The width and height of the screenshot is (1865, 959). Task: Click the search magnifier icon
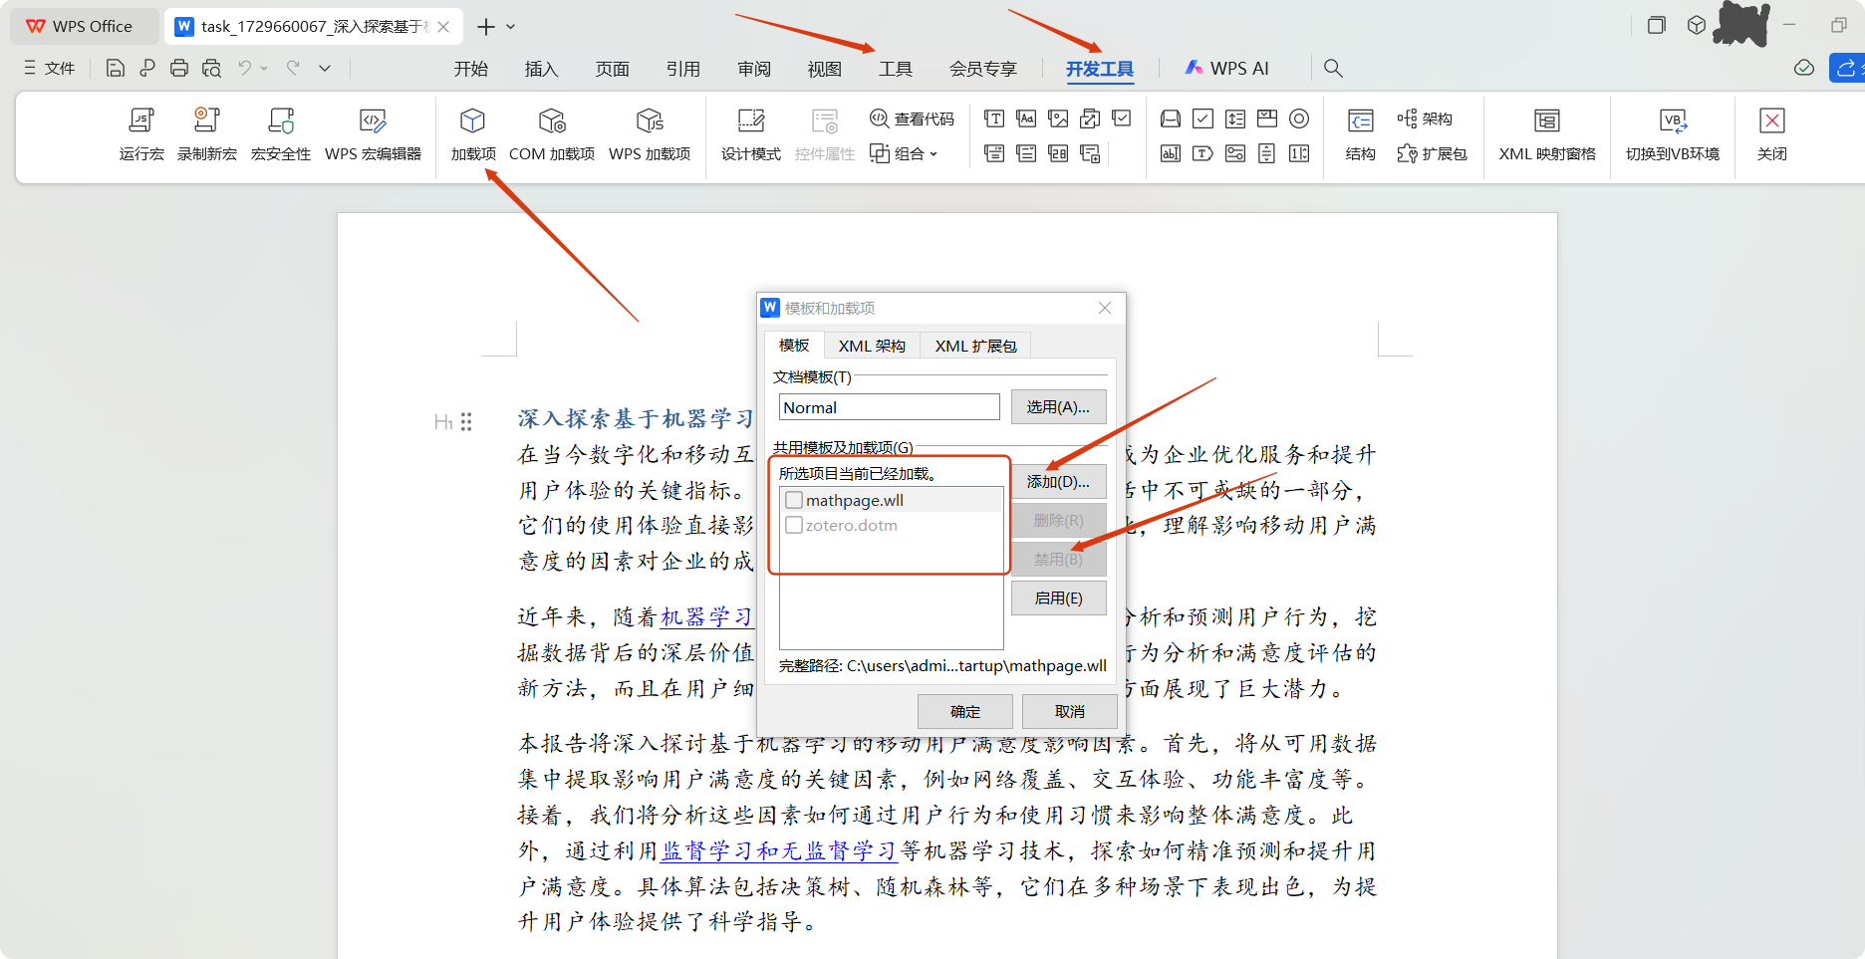(1333, 68)
